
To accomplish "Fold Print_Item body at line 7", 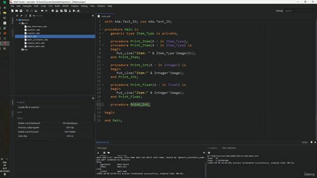I will coord(103,45).
